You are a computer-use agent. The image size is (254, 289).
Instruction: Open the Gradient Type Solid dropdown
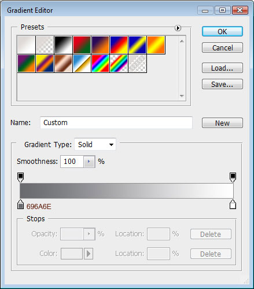[95, 144]
